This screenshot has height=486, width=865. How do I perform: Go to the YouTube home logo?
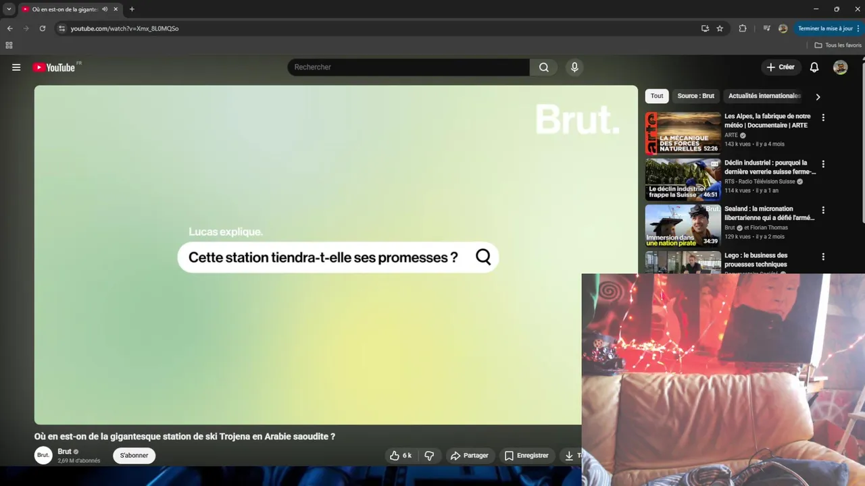coord(54,67)
